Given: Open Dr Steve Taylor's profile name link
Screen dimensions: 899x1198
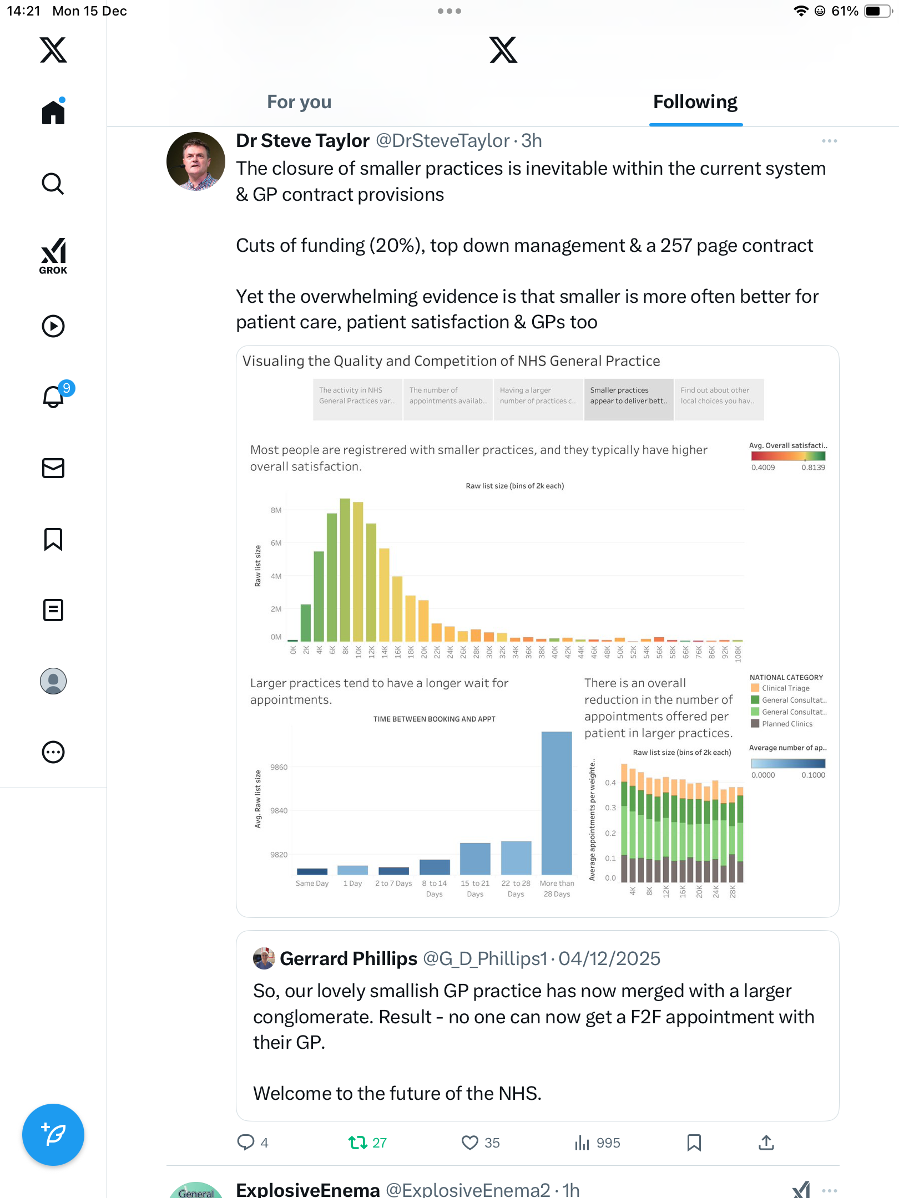Looking at the screenshot, I should point(302,141).
